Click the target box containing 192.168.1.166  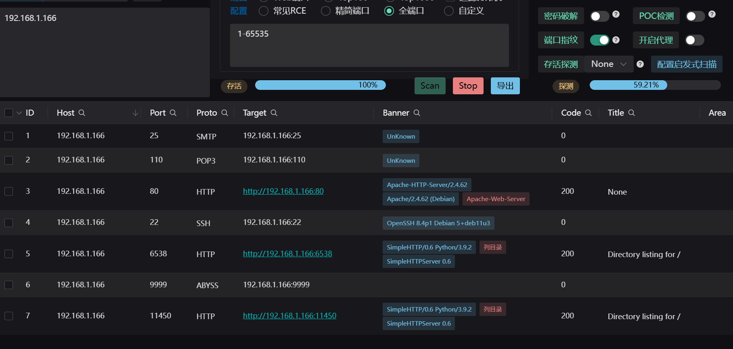coord(105,52)
